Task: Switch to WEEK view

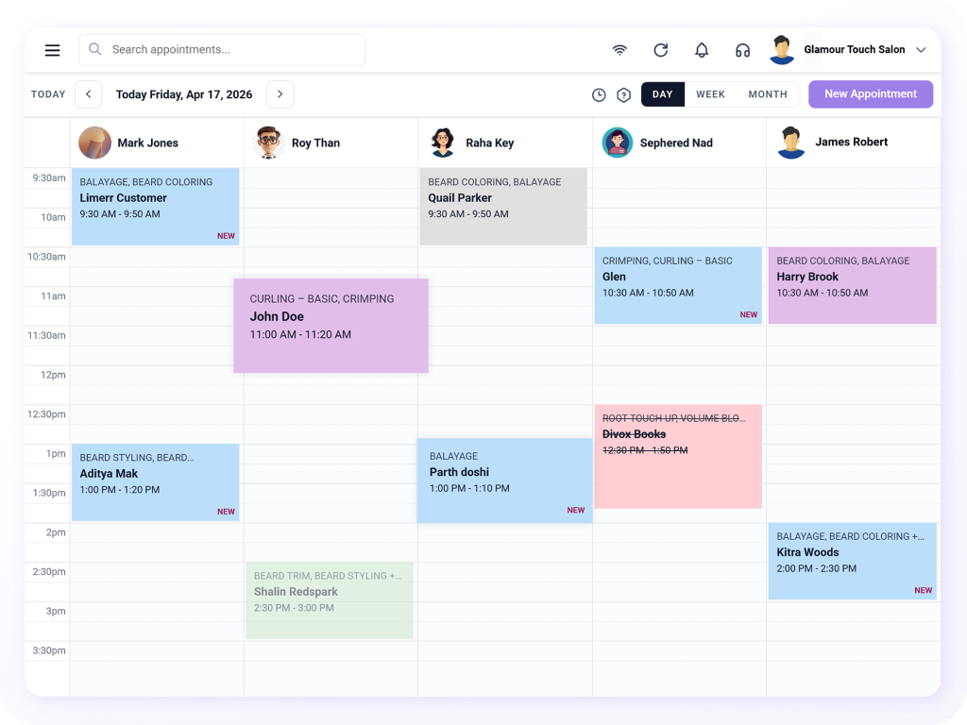Action: pyautogui.click(x=710, y=94)
